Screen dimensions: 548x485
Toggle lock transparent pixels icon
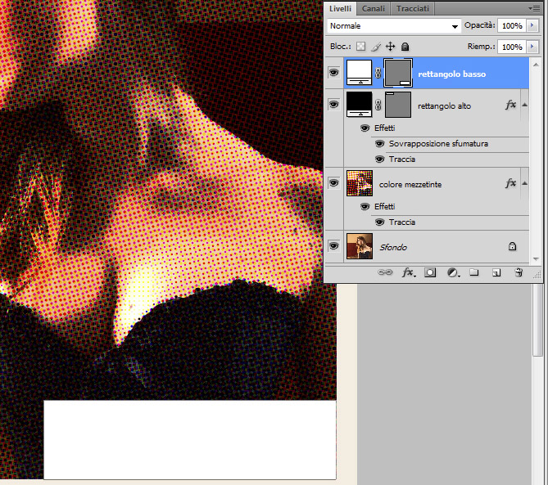point(360,47)
